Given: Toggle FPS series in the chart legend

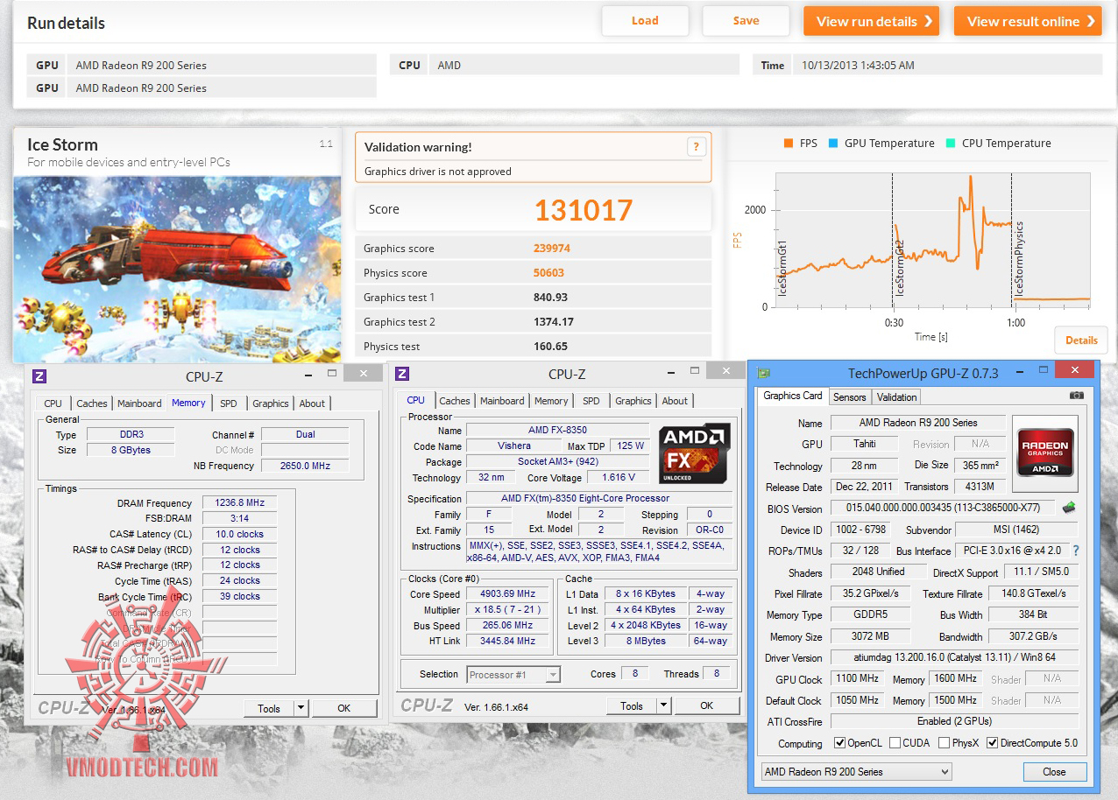Looking at the screenshot, I should click(x=801, y=143).
